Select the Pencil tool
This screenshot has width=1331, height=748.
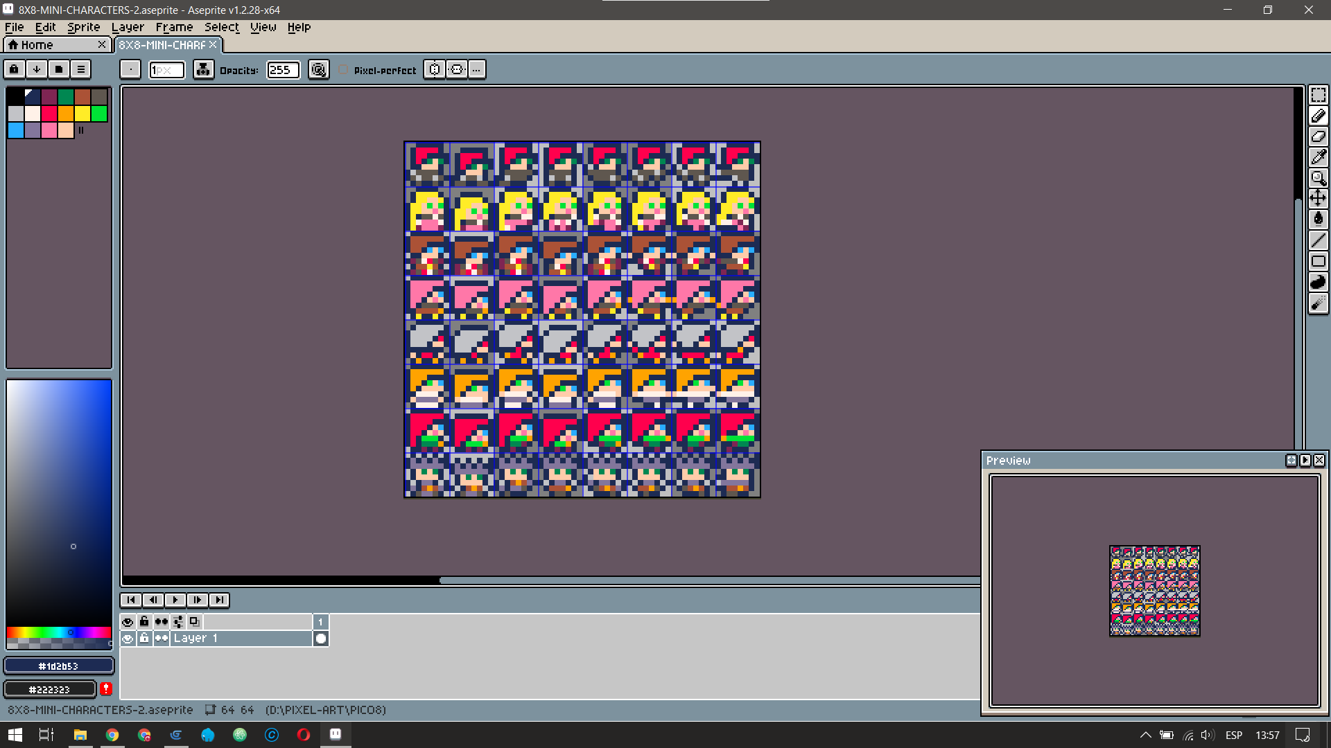point(1319,116)
